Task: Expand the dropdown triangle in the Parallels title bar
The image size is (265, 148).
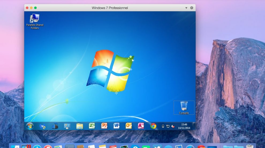Action: click(x=186, y=8)
